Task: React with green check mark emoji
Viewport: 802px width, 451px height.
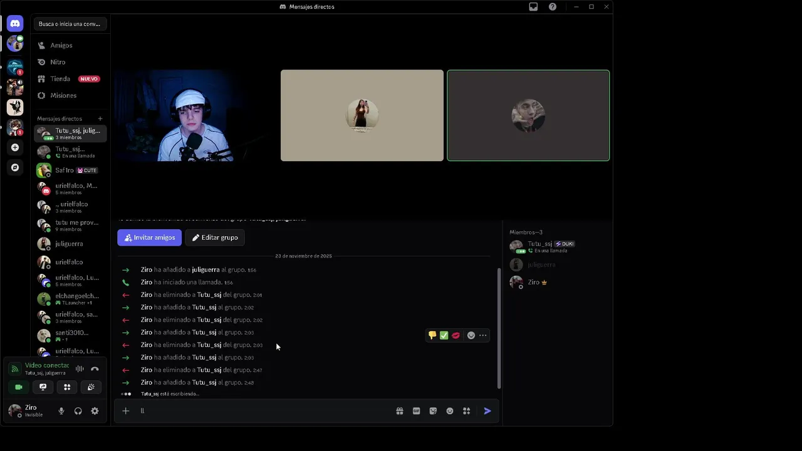Action: 444,335
